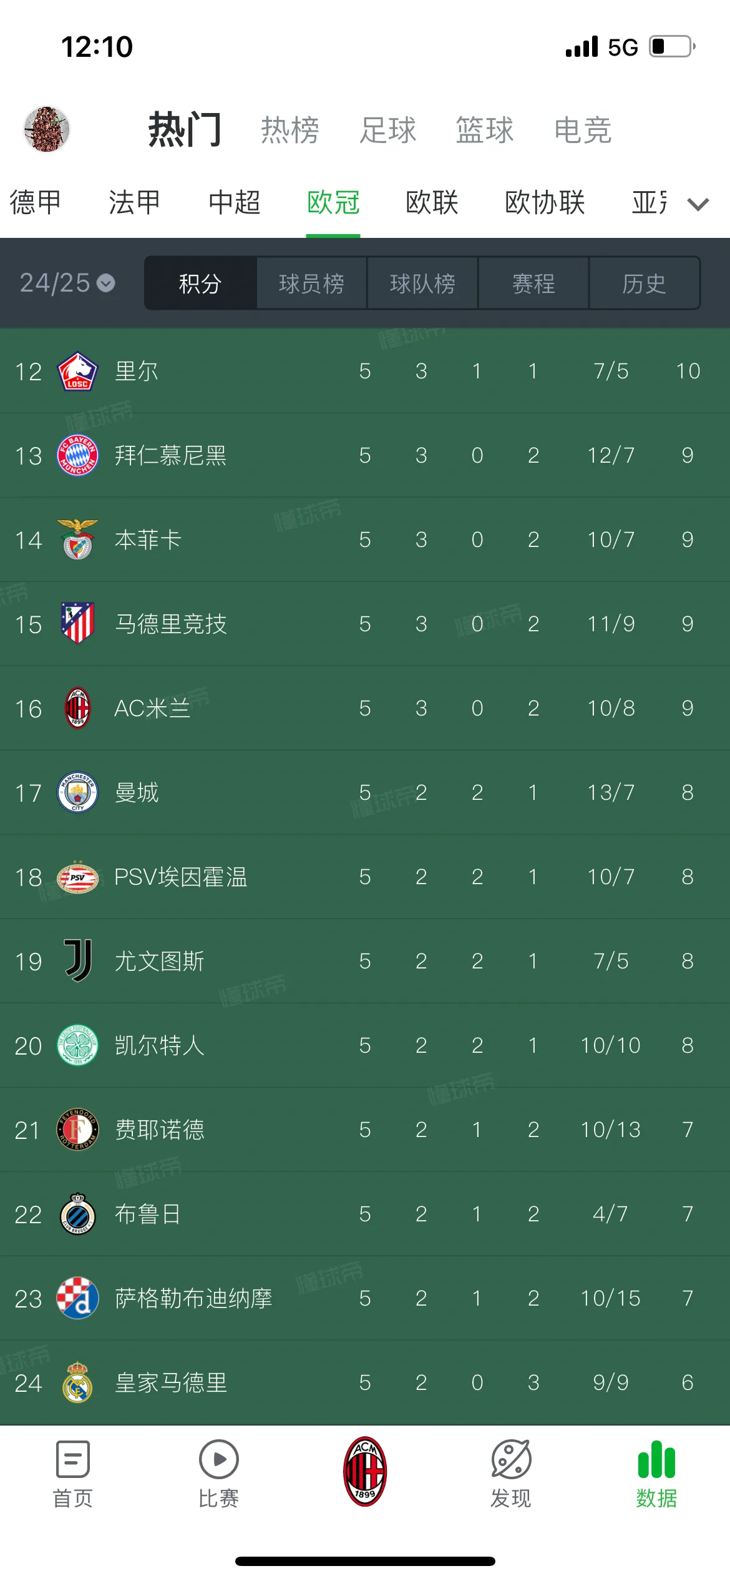Image resolution: width=730 pixels, height=1581 pixels.
Task: Tap the Manchester City club crest
Action: [77, 792]
